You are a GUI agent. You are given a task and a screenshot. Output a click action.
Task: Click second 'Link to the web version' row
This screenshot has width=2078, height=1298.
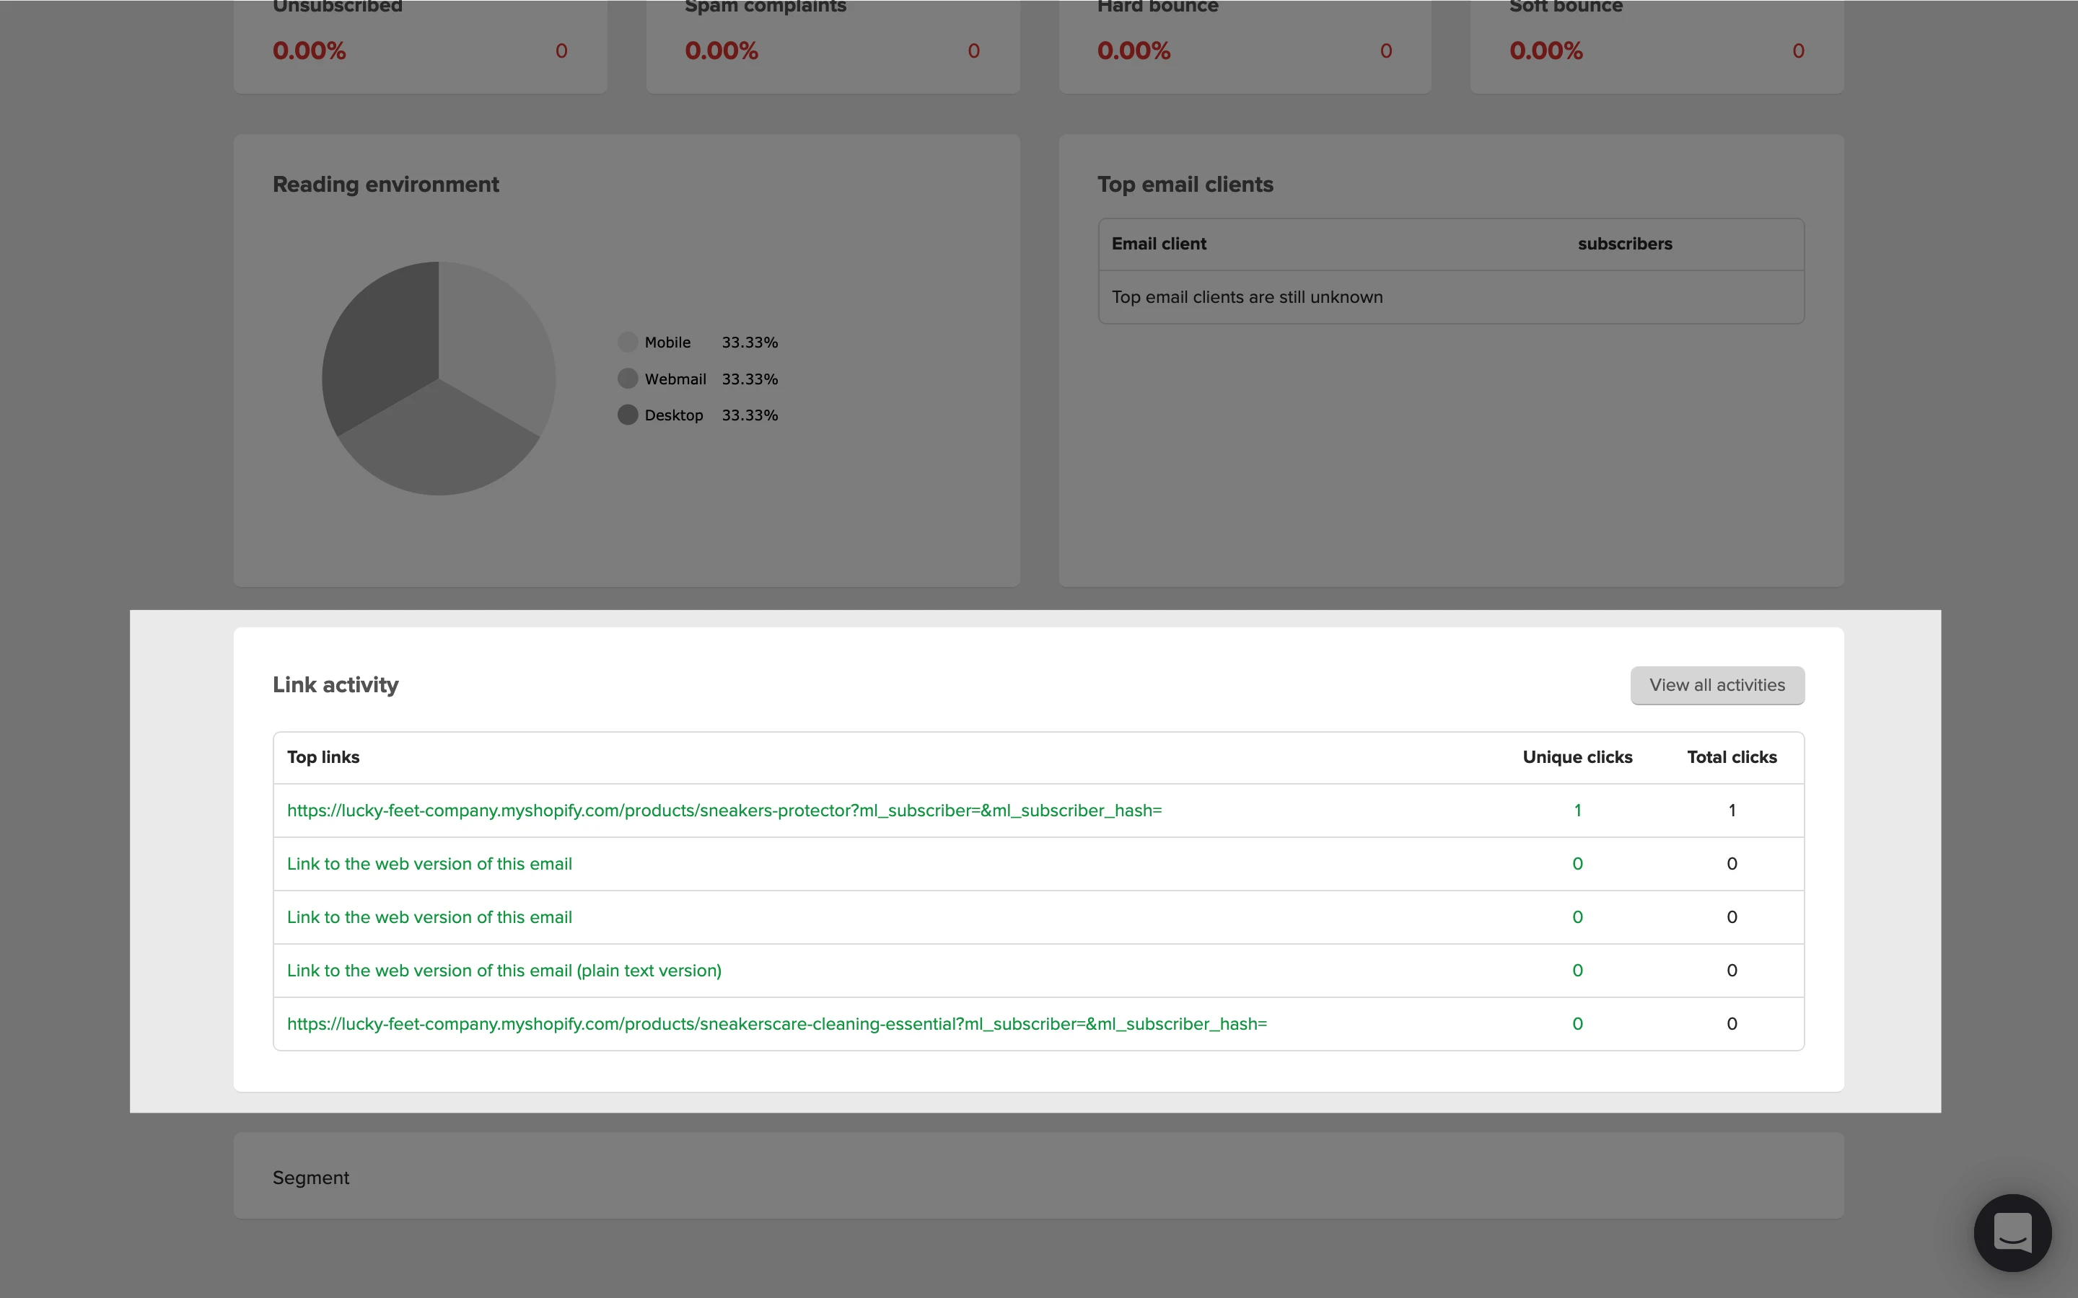(429, 917)
